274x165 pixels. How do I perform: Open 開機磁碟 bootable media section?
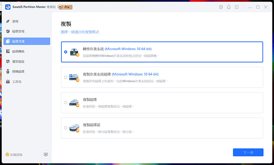(x=18, y=72)
